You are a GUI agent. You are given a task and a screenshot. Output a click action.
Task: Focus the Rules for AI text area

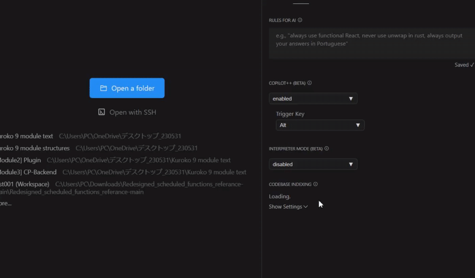tap(372, 43)
